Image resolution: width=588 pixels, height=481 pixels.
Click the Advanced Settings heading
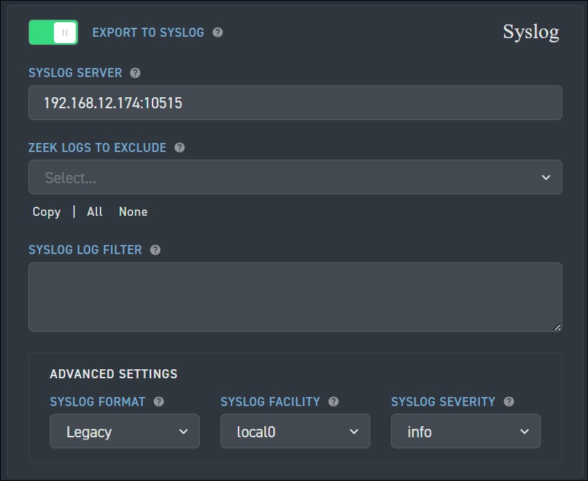(x=114, y=374)
